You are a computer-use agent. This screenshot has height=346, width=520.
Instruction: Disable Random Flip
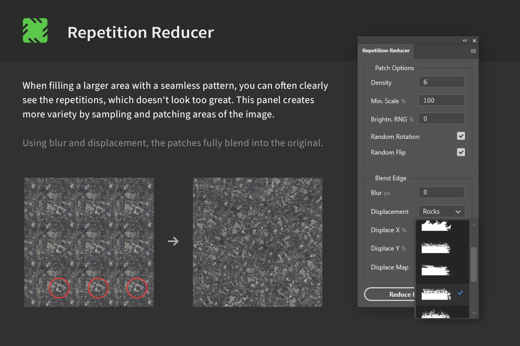pos(461,152)
